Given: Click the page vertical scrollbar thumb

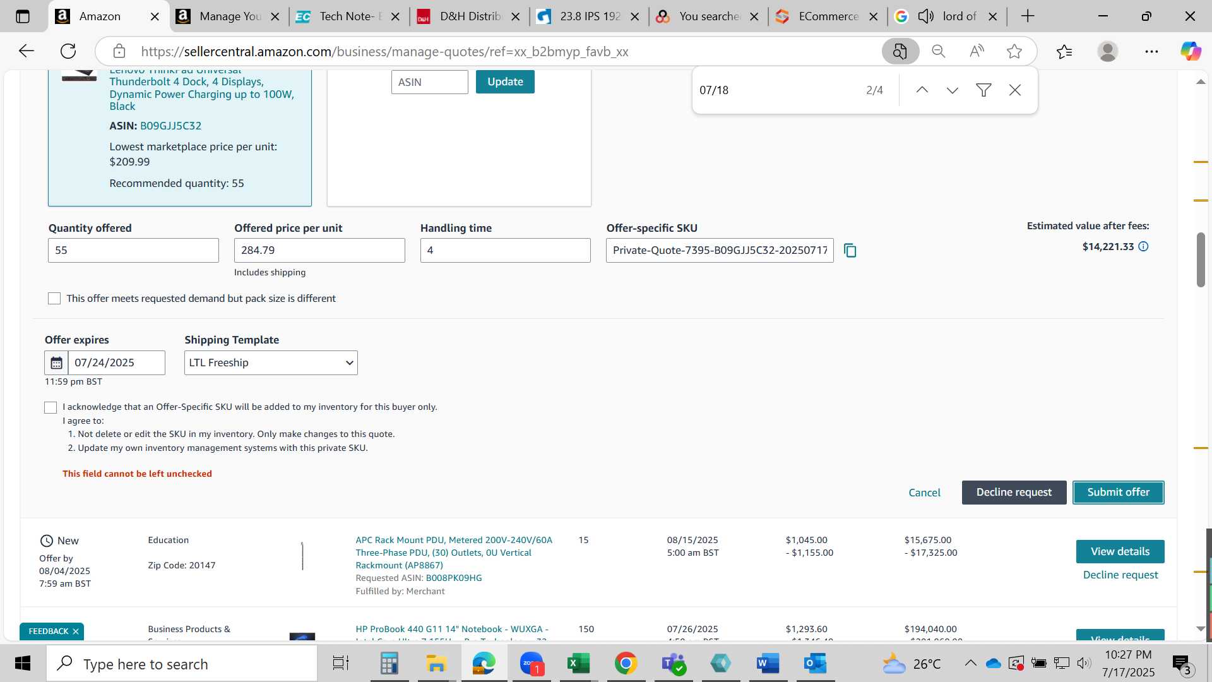Looking at the screenshot, I should click(1201, 260).
